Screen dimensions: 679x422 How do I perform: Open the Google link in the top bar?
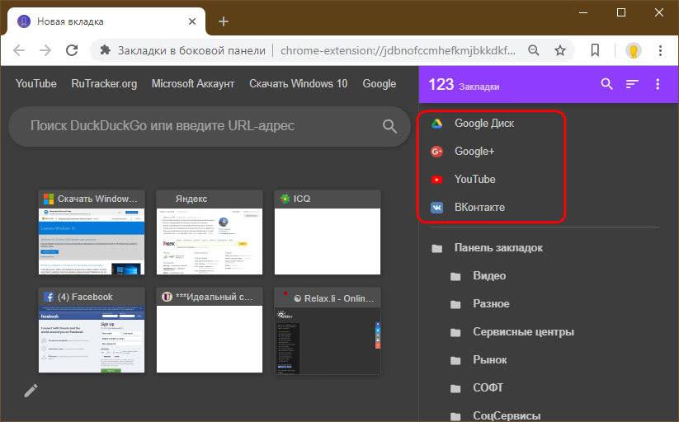380,83
